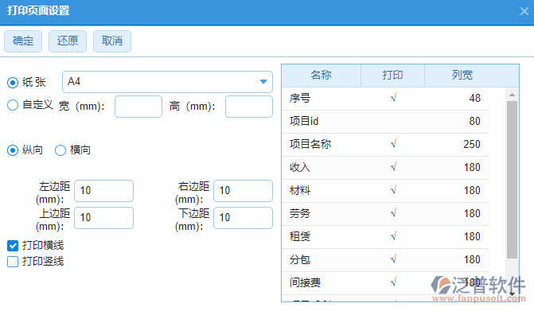Close the 打印页面设置 dialog

click(x=524, y=11)
